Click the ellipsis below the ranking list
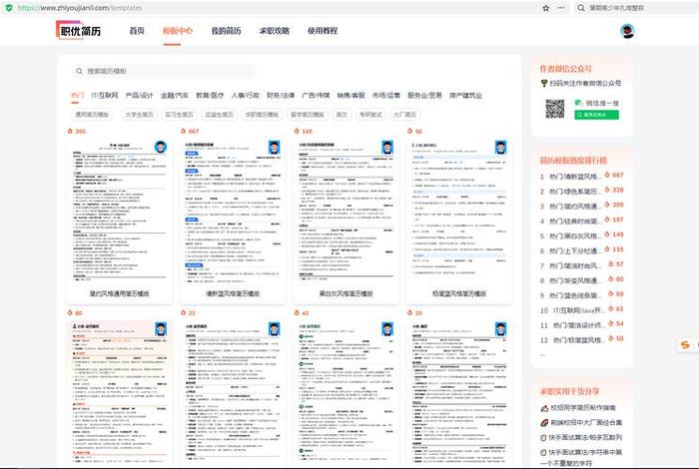 click(542, 355)
